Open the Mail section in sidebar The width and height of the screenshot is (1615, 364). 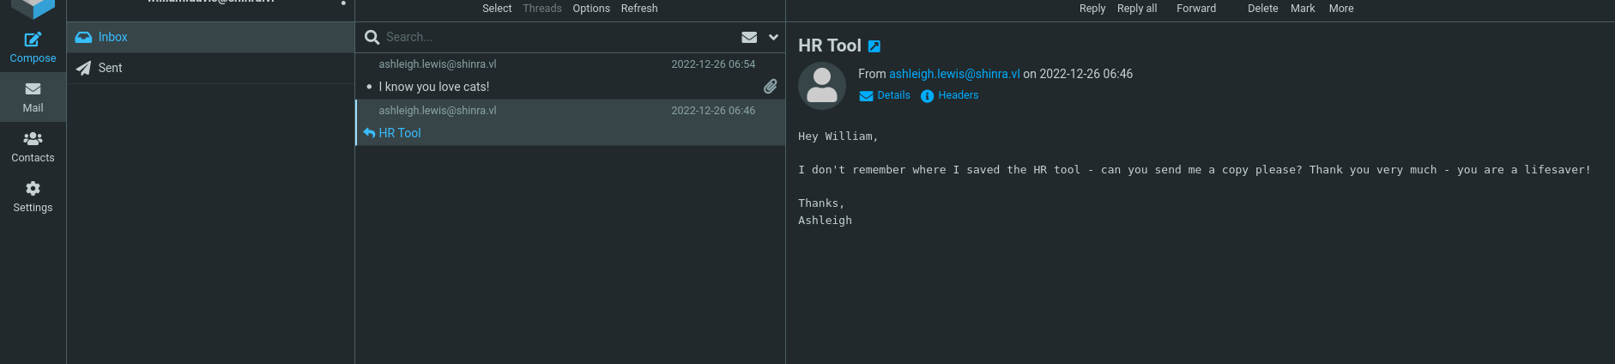tap(33, 97)
